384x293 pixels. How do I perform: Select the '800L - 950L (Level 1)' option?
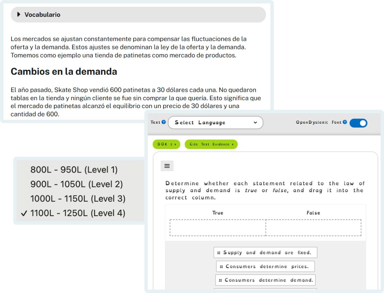tap(74, 169)
